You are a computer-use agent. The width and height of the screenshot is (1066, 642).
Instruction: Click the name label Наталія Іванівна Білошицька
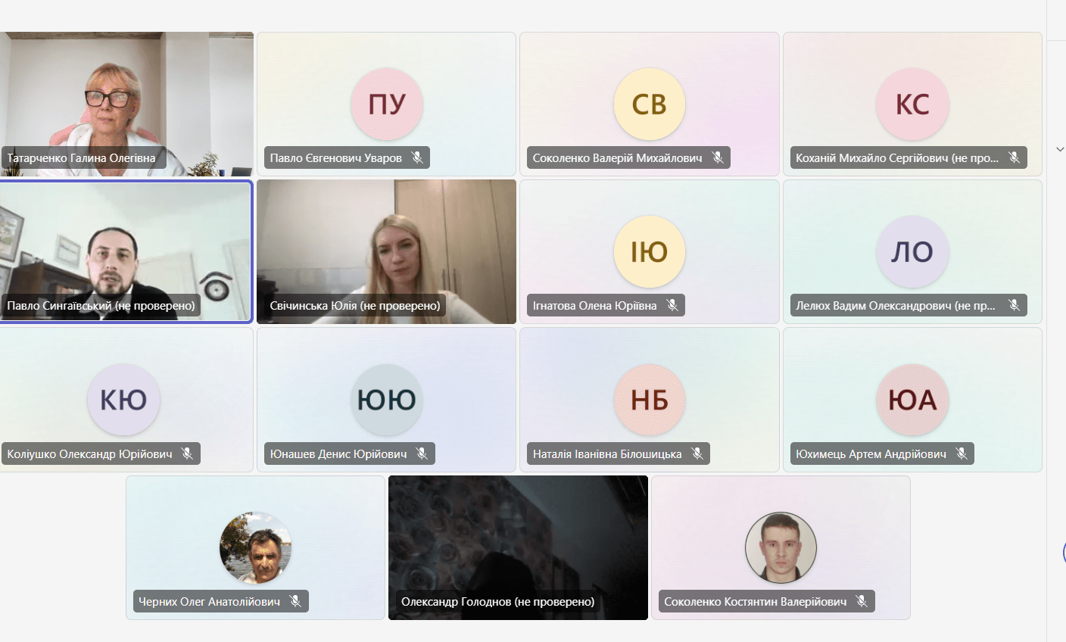[x=607, y=454]
